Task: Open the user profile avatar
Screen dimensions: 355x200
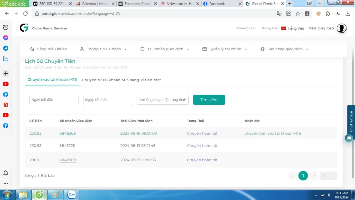Action: click(341, 28)
